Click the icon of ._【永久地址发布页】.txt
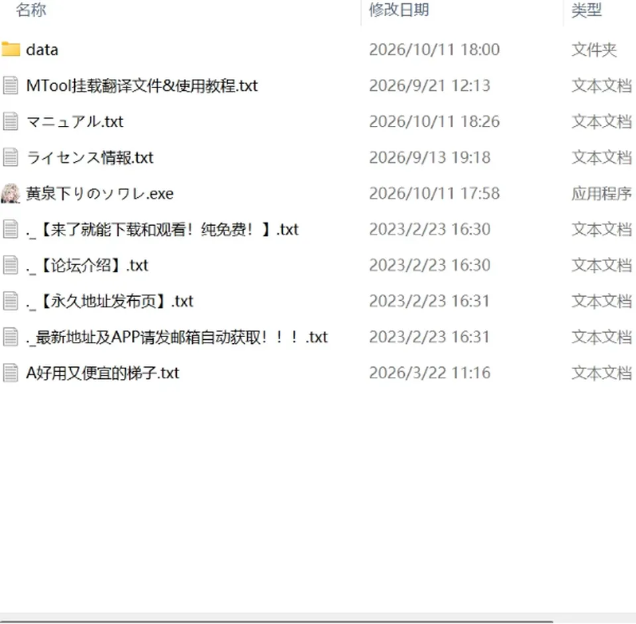Viewport: 636px width, 624px height. [11, 301]
